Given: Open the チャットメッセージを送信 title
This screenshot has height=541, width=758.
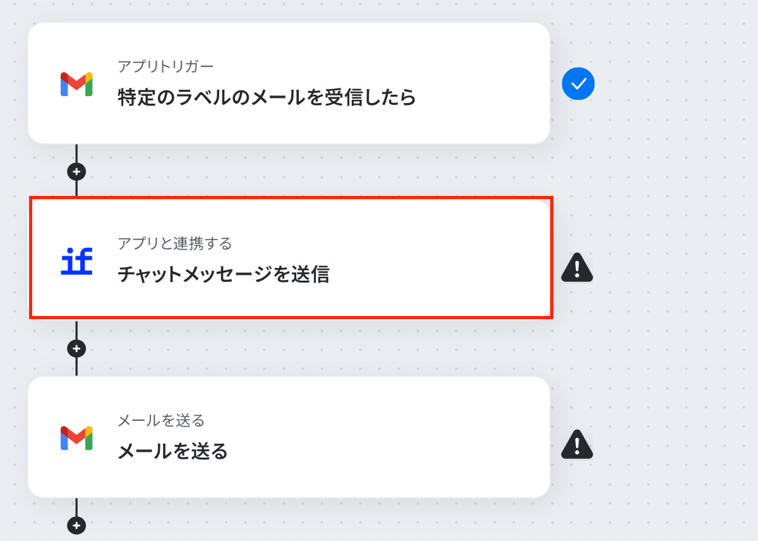Looking at the screenshot, I should 223,275.
